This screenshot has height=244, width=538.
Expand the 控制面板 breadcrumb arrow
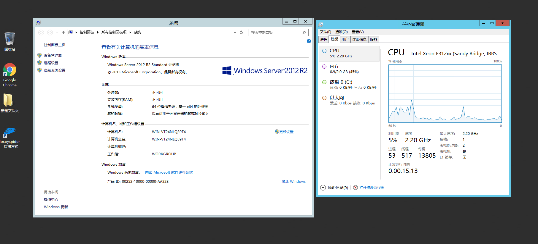[x=98, y=32]
